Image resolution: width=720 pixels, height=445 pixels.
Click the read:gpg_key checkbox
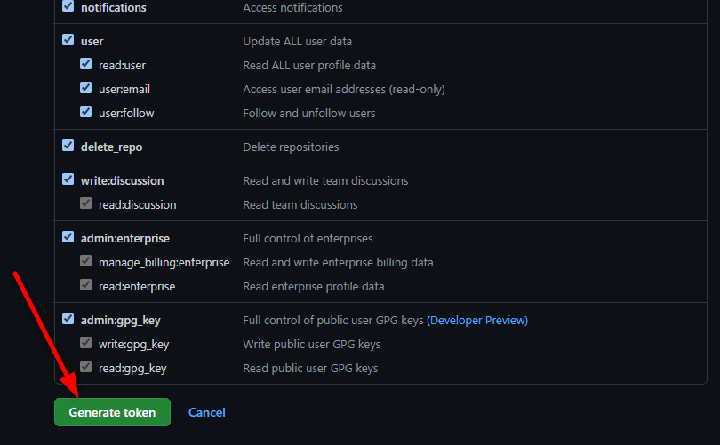coord(86,367)
